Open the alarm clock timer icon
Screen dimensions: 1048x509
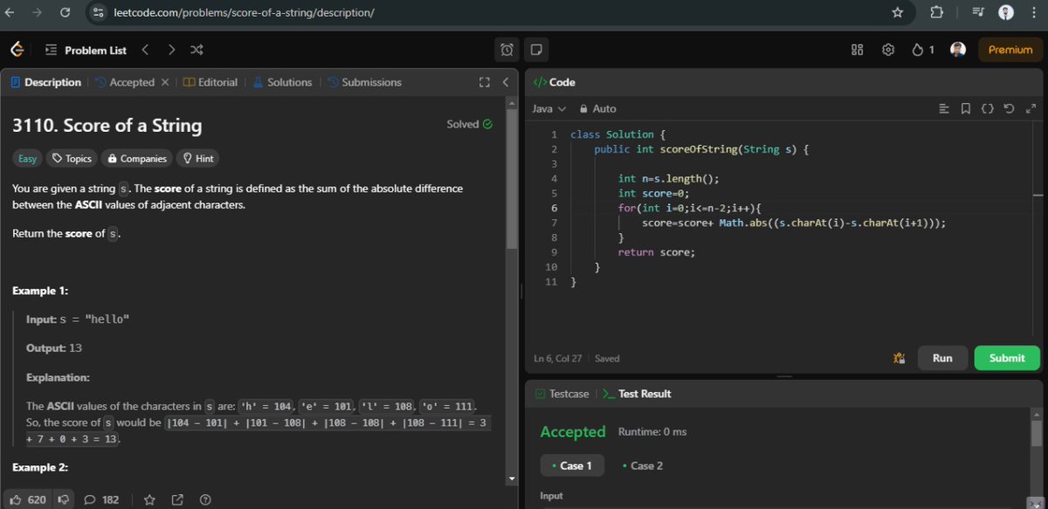pos(507,50)
